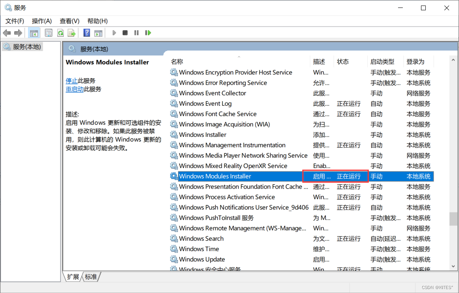Select the Windows Event Collector row
Image resolution: width=459 pixels, height=293 pixels.
tap(302, 93)
